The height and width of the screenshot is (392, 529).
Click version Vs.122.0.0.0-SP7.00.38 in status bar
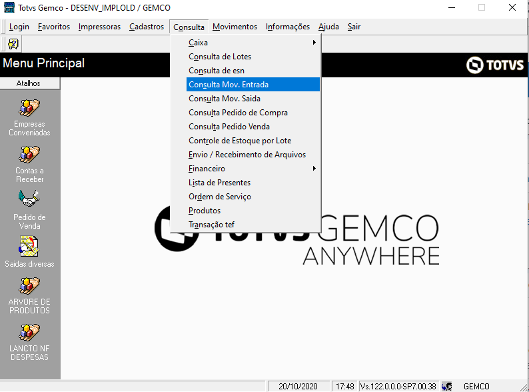[398, 386]
